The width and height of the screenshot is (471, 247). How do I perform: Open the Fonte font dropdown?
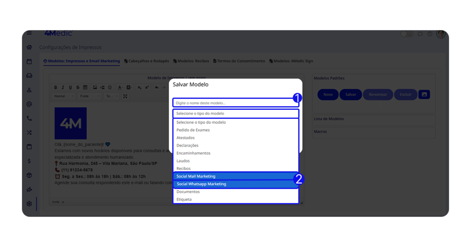point(89,96)
